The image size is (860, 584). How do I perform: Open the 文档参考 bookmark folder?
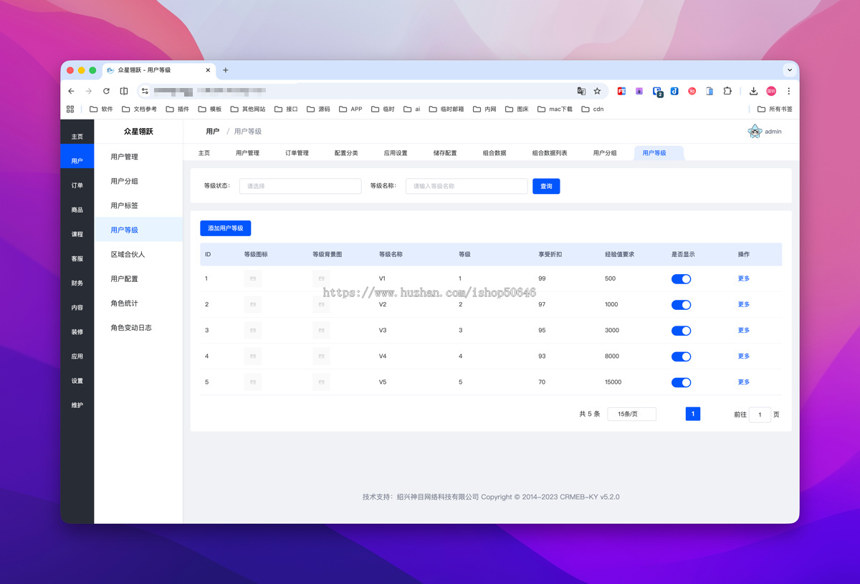[x=139, y=109]
